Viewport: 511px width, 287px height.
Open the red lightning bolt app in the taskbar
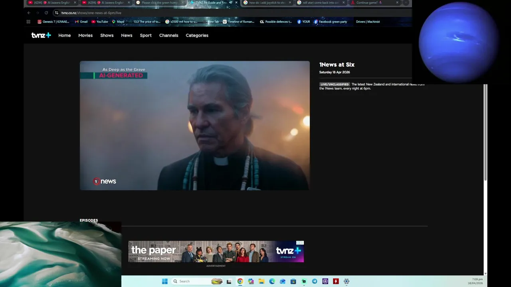336,281
